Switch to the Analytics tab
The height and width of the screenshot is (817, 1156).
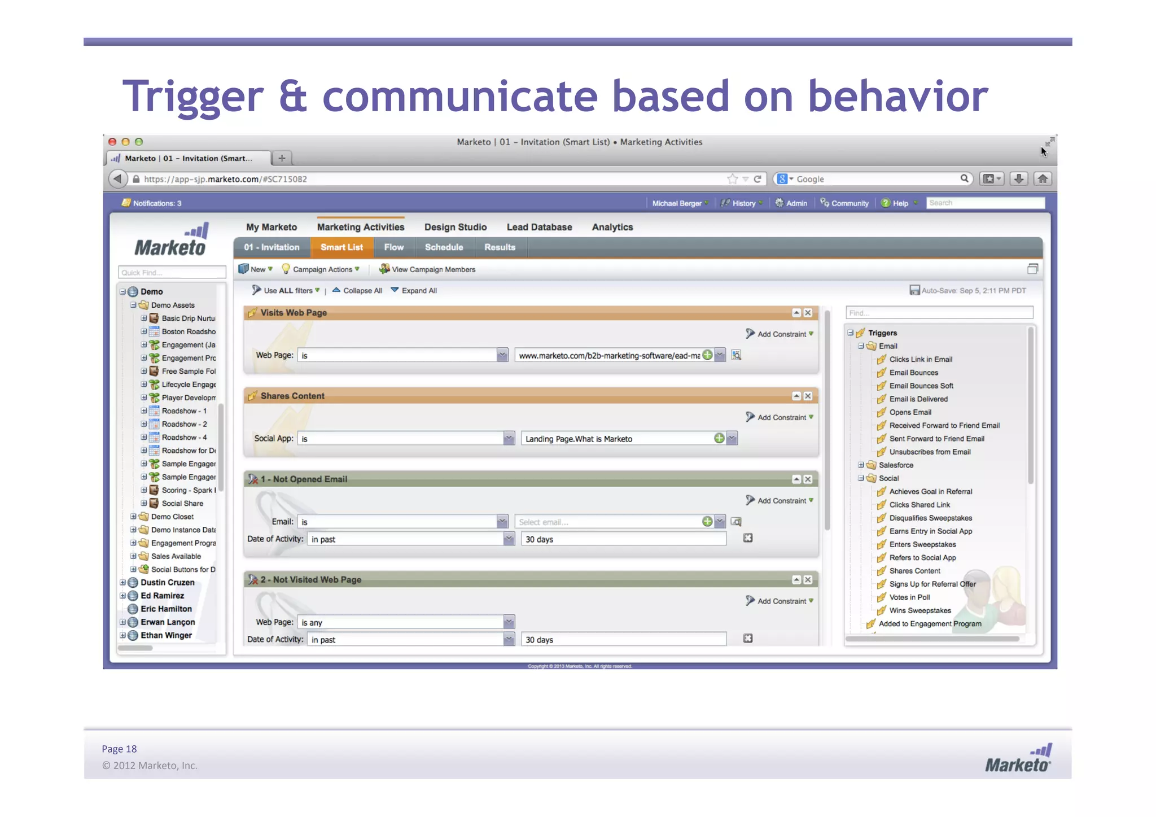(612, 227)
